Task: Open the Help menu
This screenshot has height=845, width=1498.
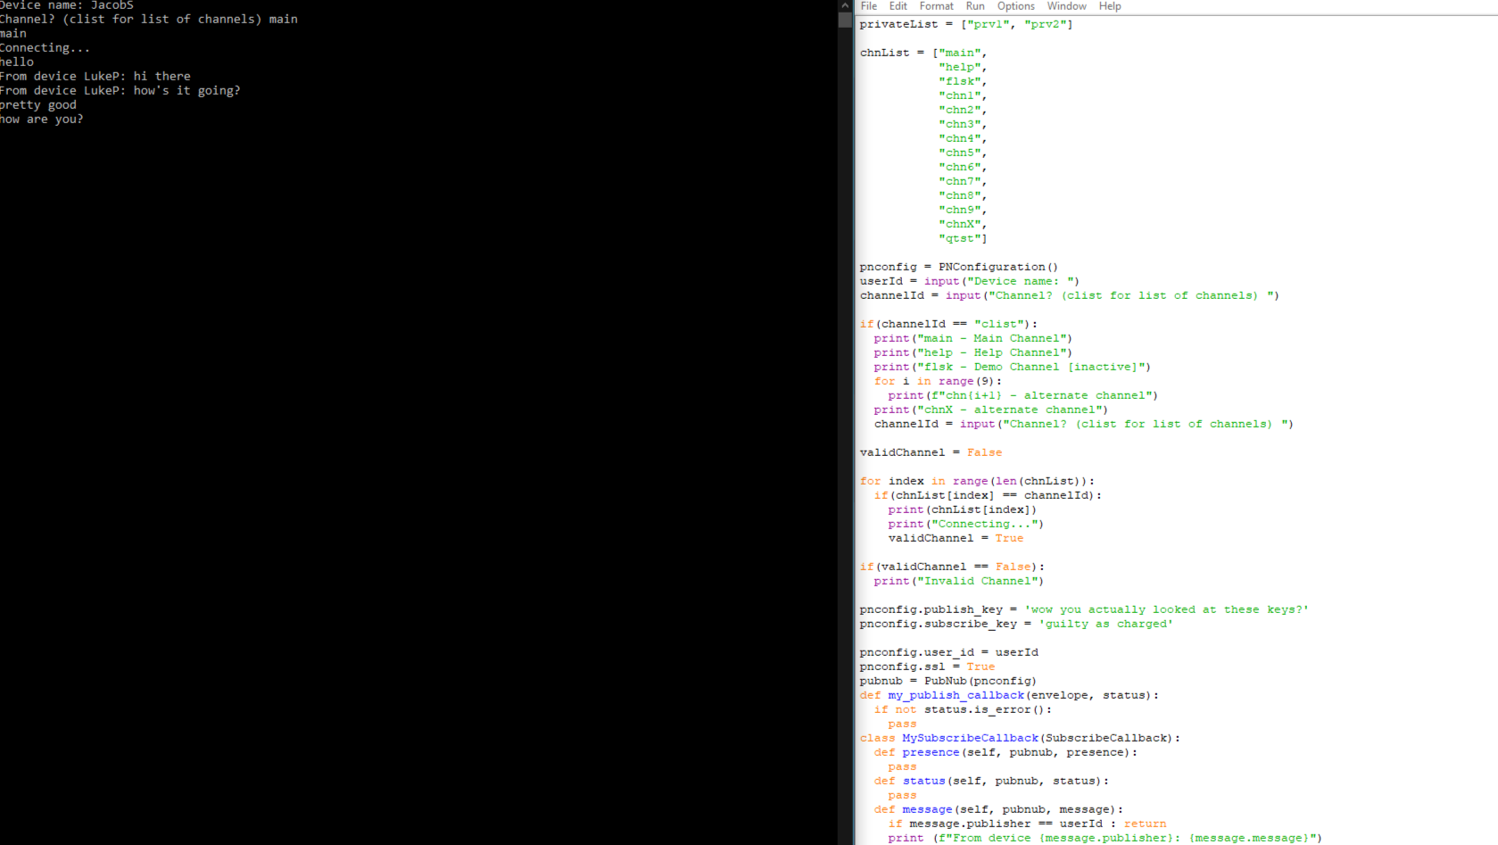Action: 1110,6
